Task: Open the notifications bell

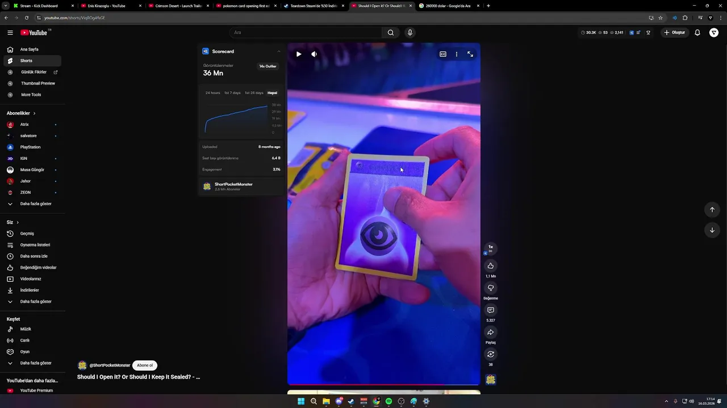Action: [x=697, y=33]
